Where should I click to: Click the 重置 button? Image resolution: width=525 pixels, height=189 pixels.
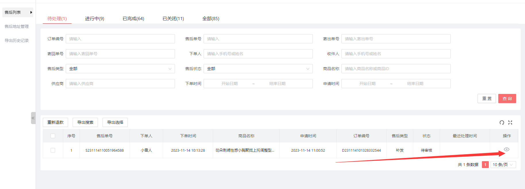[x=487, y=99]
